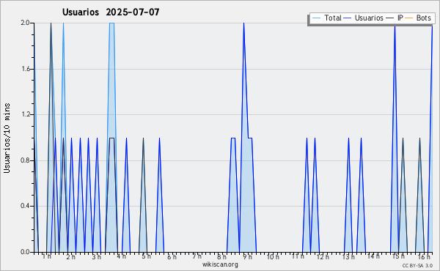Image resolution: width=440 pixels, height=271 pixels.
Task: Click the x-axis label '13 h'
Action: tap(348, 256)
